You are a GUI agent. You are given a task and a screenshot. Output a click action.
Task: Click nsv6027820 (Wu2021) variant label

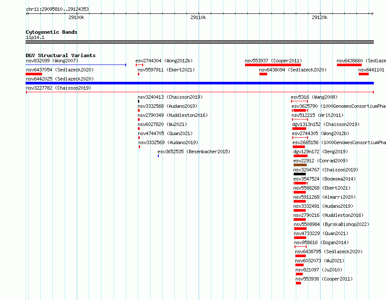pos(162,124)
